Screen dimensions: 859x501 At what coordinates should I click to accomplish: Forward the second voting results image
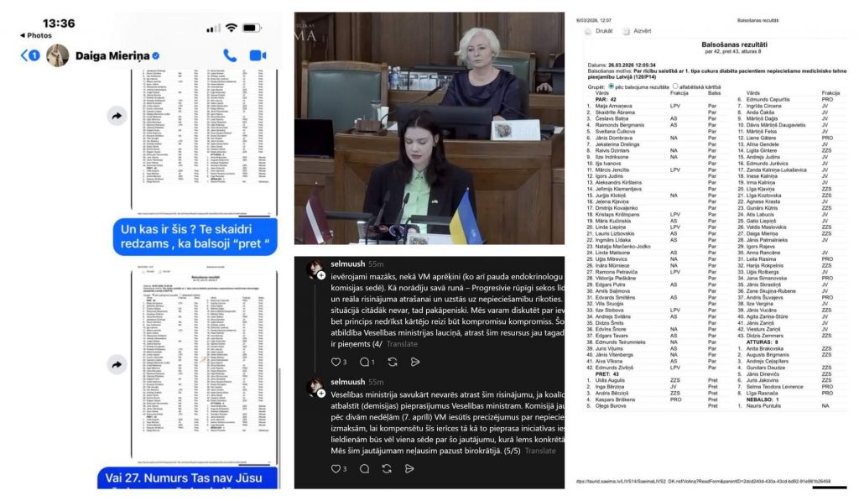(117, 364)
